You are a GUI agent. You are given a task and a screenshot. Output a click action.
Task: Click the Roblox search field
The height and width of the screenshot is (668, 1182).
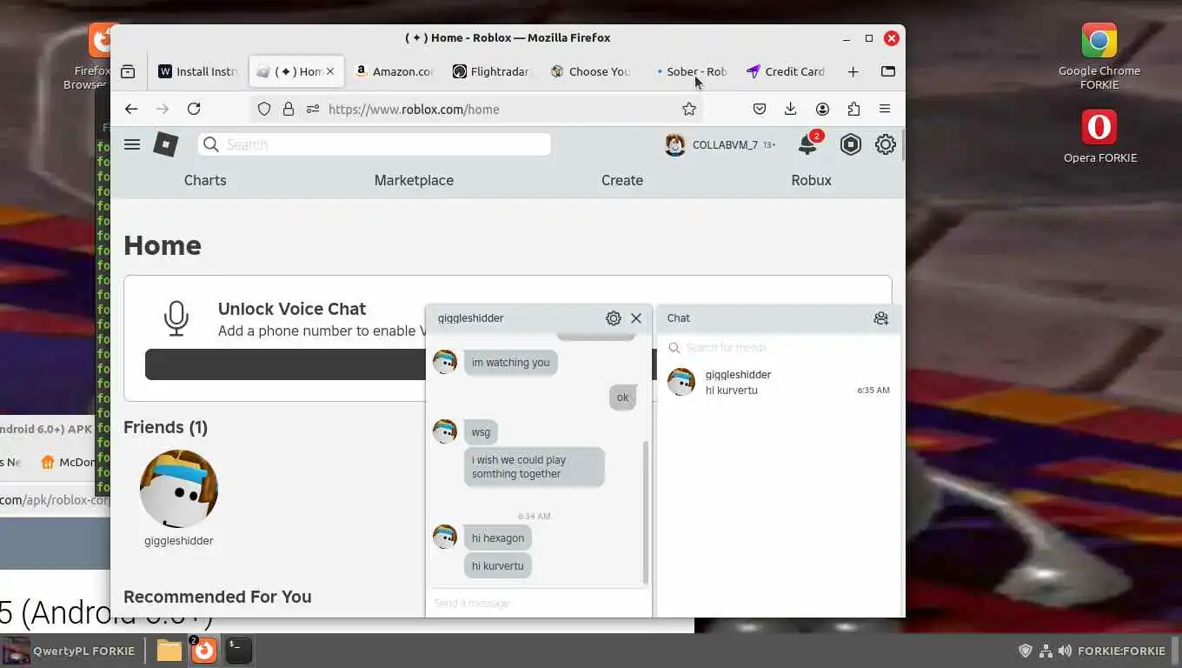[375, 144]
